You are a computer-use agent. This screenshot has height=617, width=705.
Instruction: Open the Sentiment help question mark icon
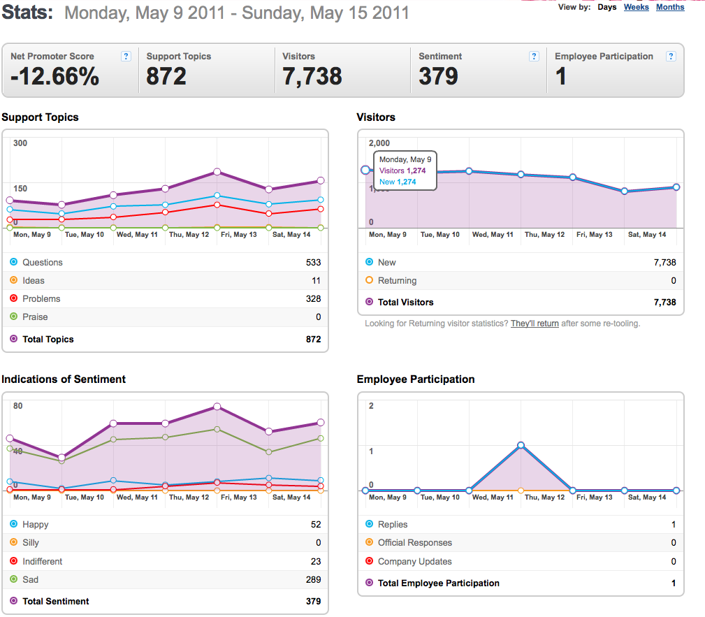pos(534,56)
